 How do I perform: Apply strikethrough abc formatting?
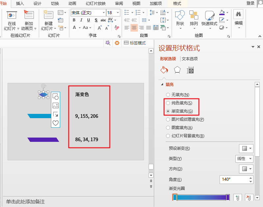pyautogui.click(x=103, y=20)
